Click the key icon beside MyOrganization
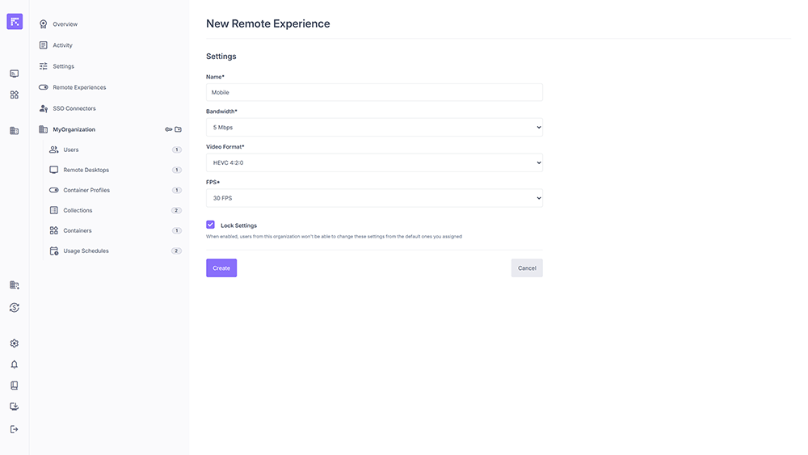Screen dimensions: 808x455 pos(169,129)
